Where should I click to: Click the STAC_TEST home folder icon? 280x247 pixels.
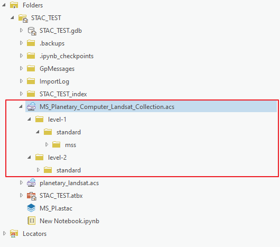point(23,18)
